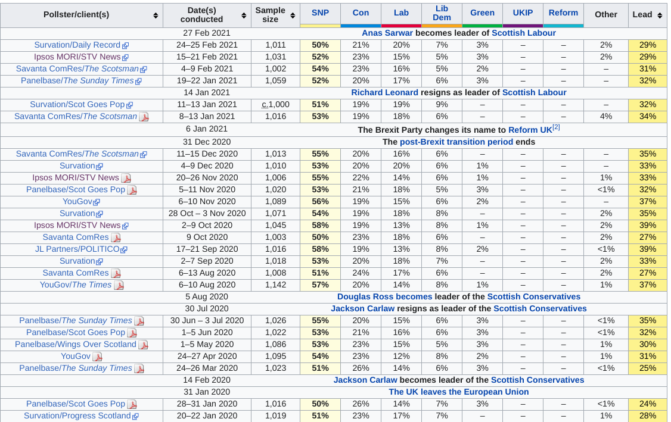Screen dimensions: 671x422
Task: Open footnote reference [2]
Action: (556, 127)
